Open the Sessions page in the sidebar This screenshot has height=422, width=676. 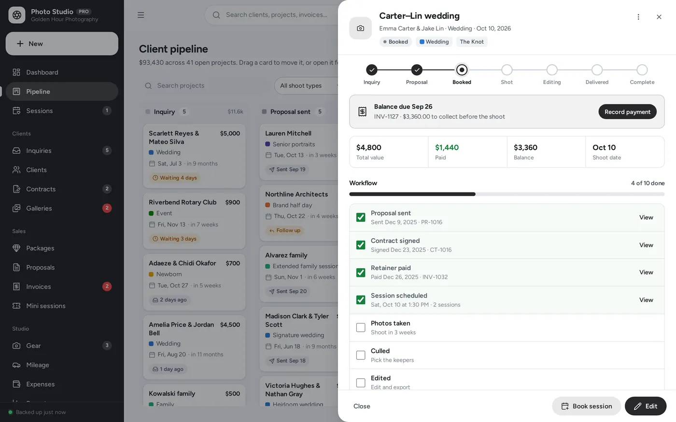pyautogui.click(x=62, y=111)
